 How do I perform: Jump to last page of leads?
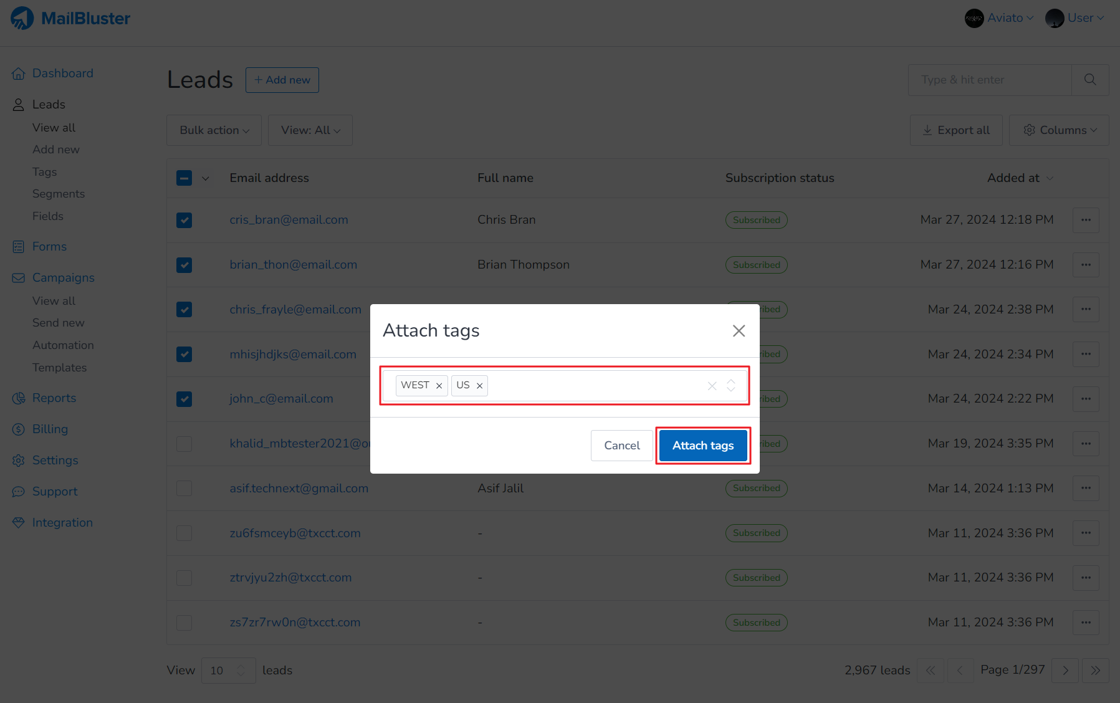(1095, 671)
